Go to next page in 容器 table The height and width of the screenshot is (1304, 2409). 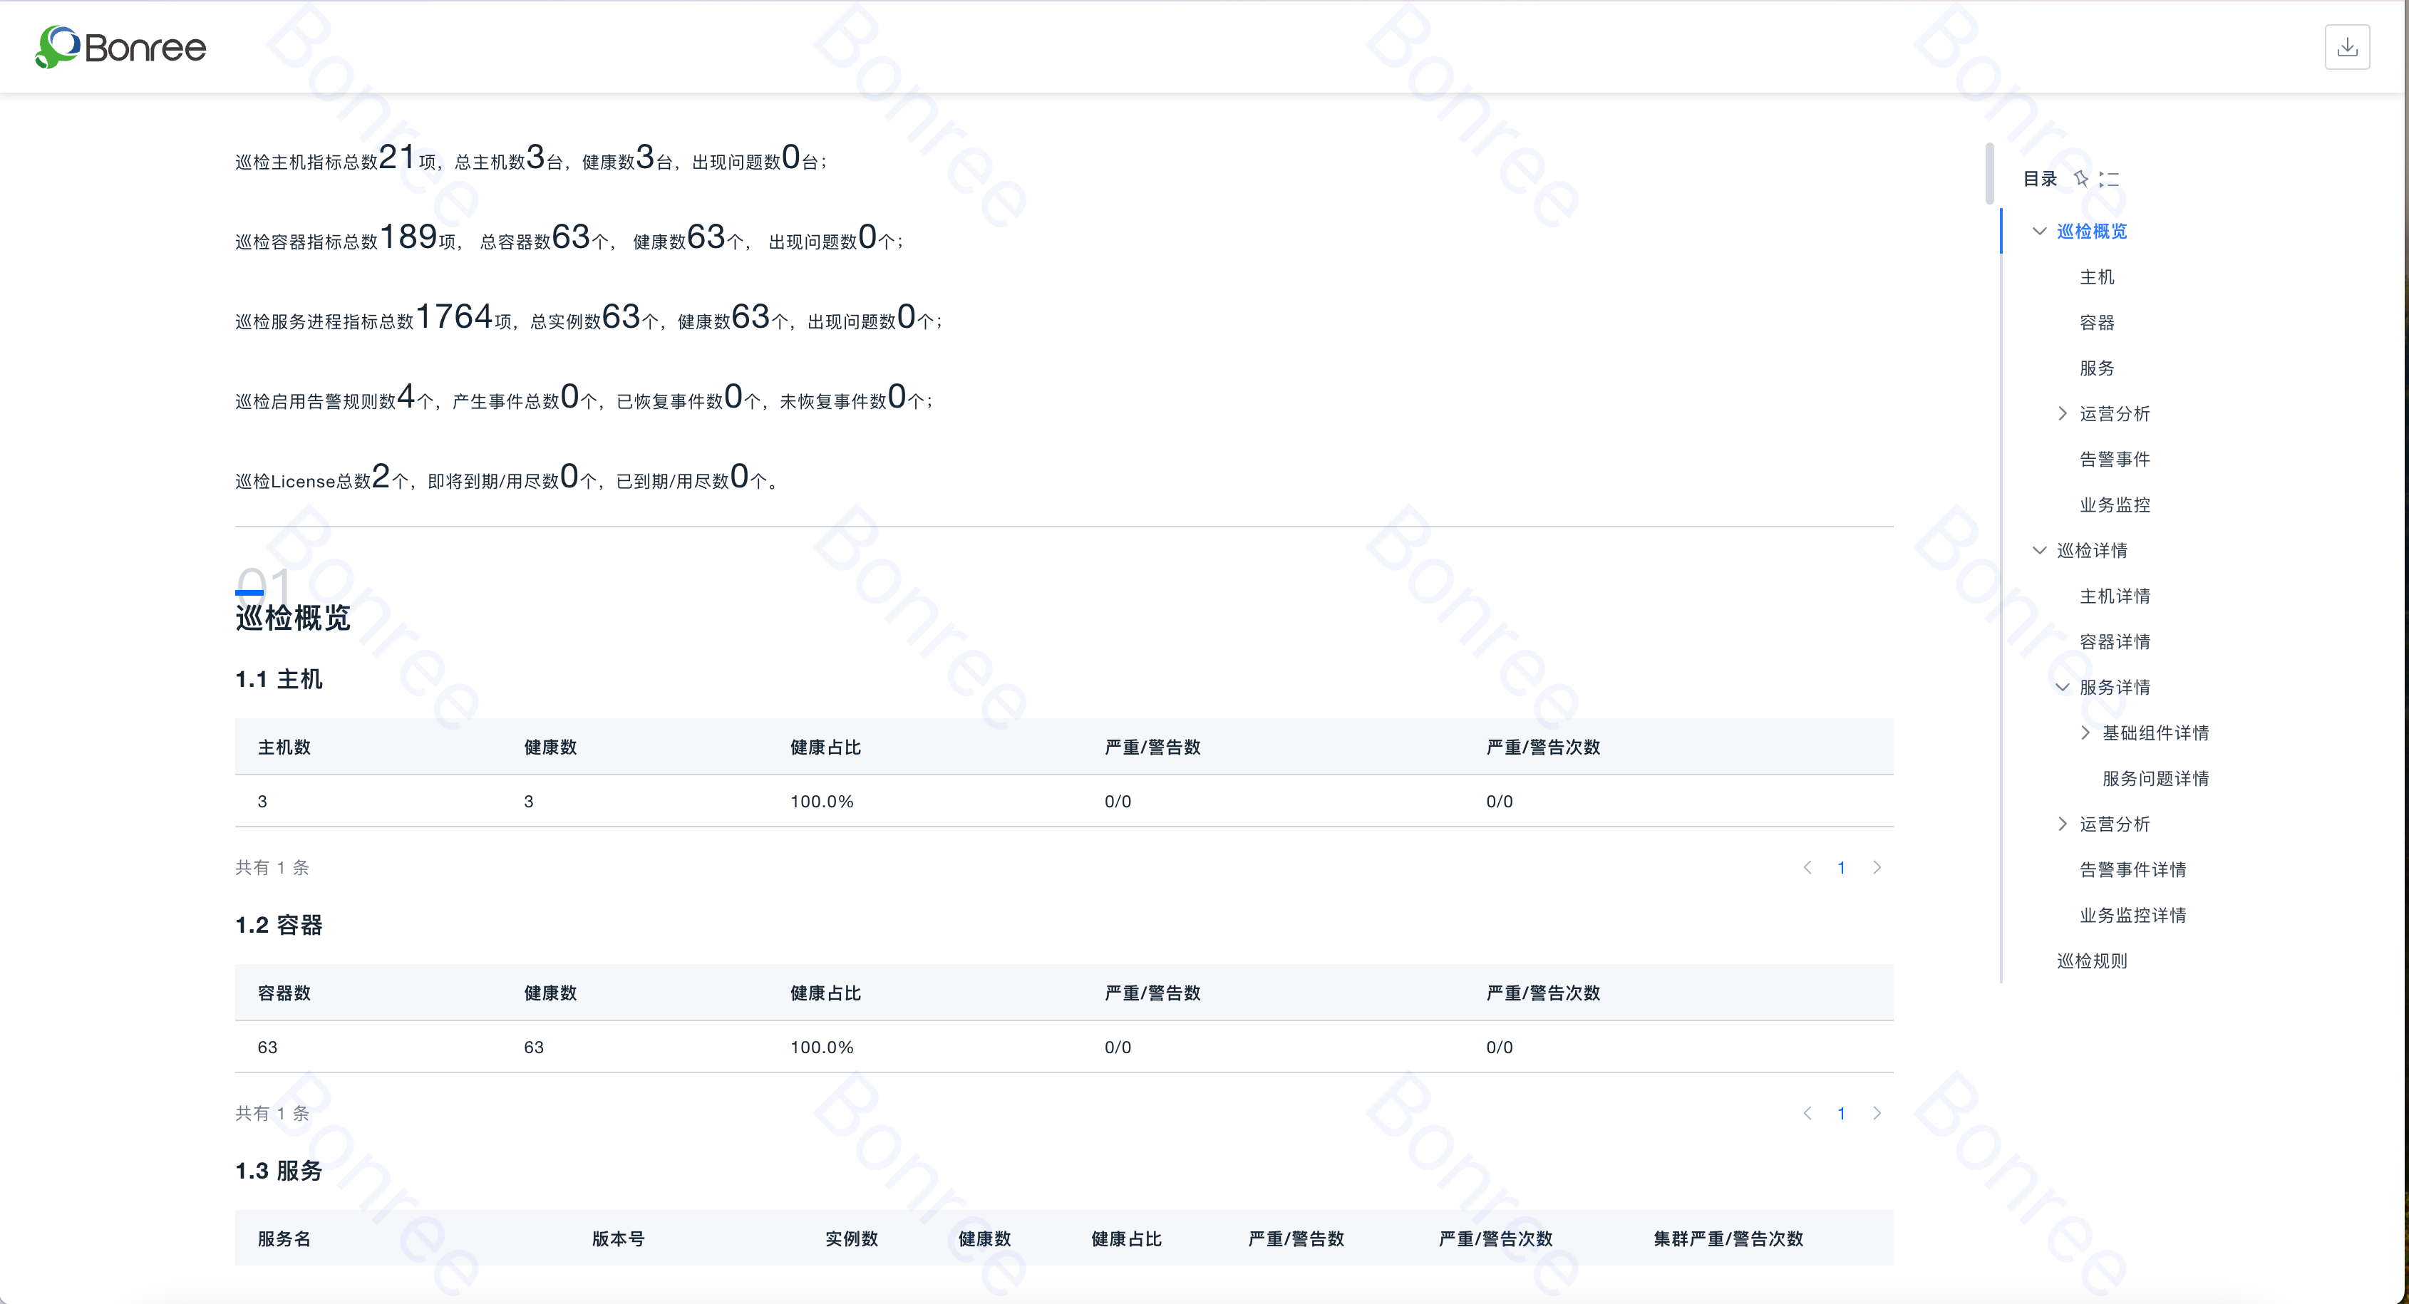point(1876,1113)
